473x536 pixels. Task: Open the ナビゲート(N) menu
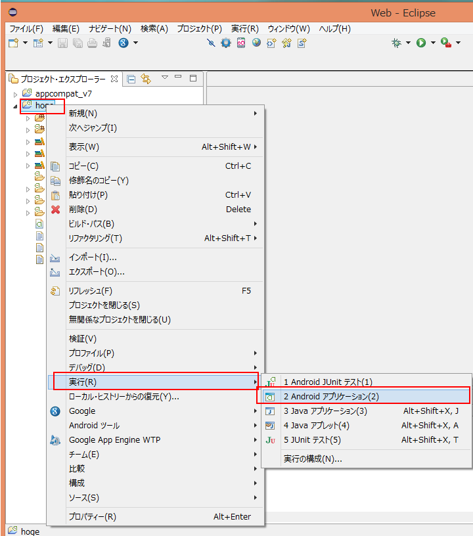[x=110, y=29]
